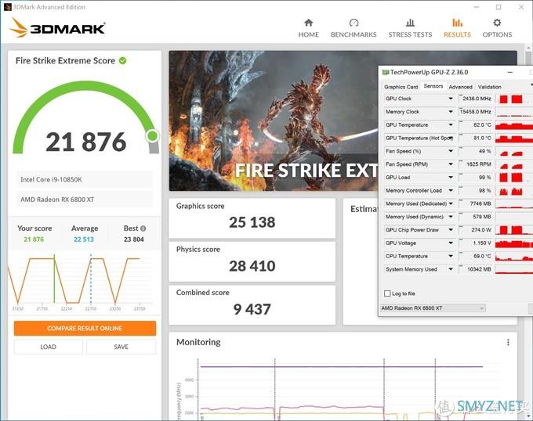Open the Options gear icon
This screenshot has height=421, width=533.
[497, 23]
